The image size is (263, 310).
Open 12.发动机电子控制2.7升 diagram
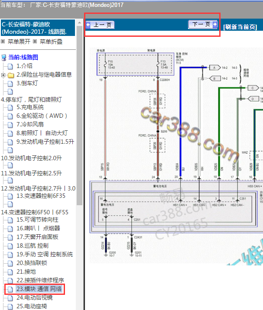pyautogui.click(x=38, y=188)
